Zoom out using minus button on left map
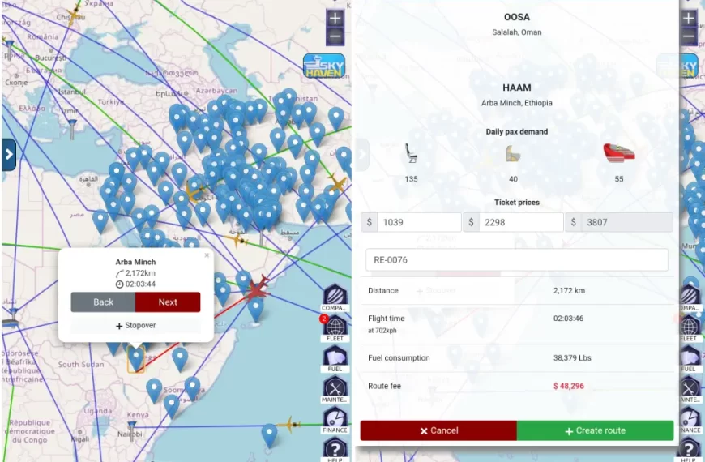The height and width of the screenshot is (462, 705). [335, 36]
